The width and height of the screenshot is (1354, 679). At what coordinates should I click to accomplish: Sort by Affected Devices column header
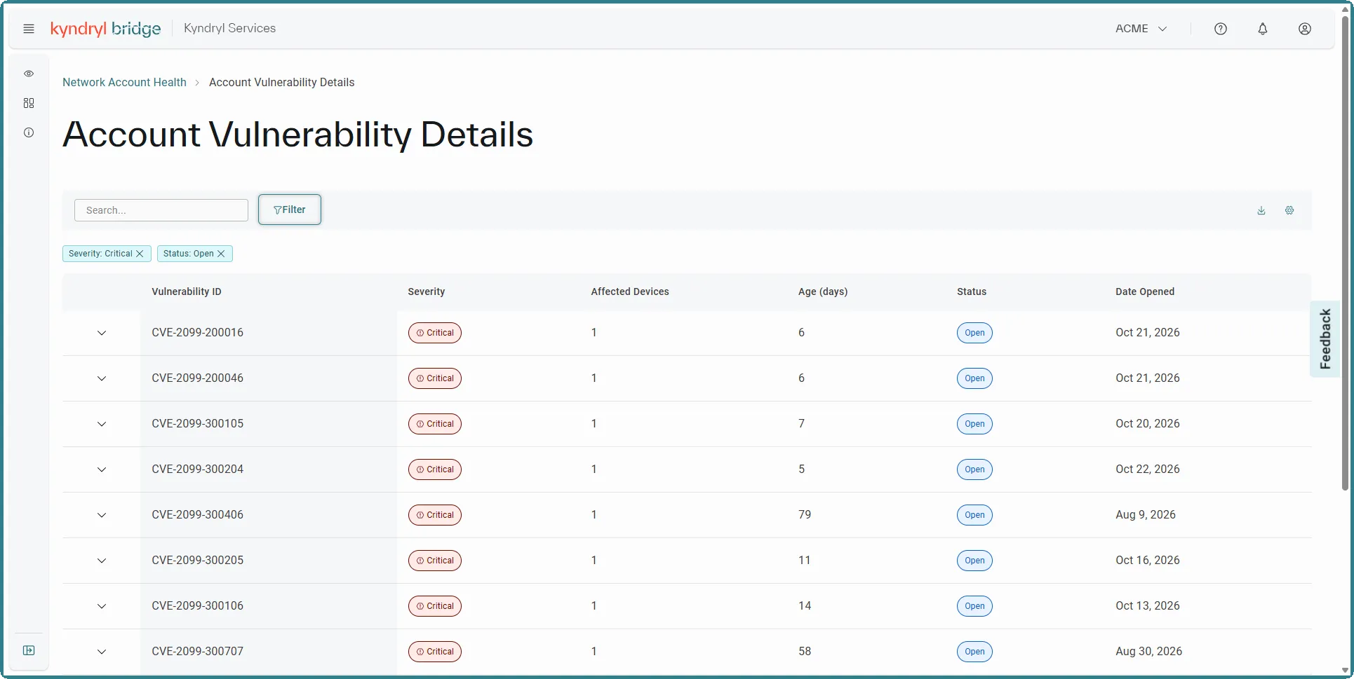(630, 292)
